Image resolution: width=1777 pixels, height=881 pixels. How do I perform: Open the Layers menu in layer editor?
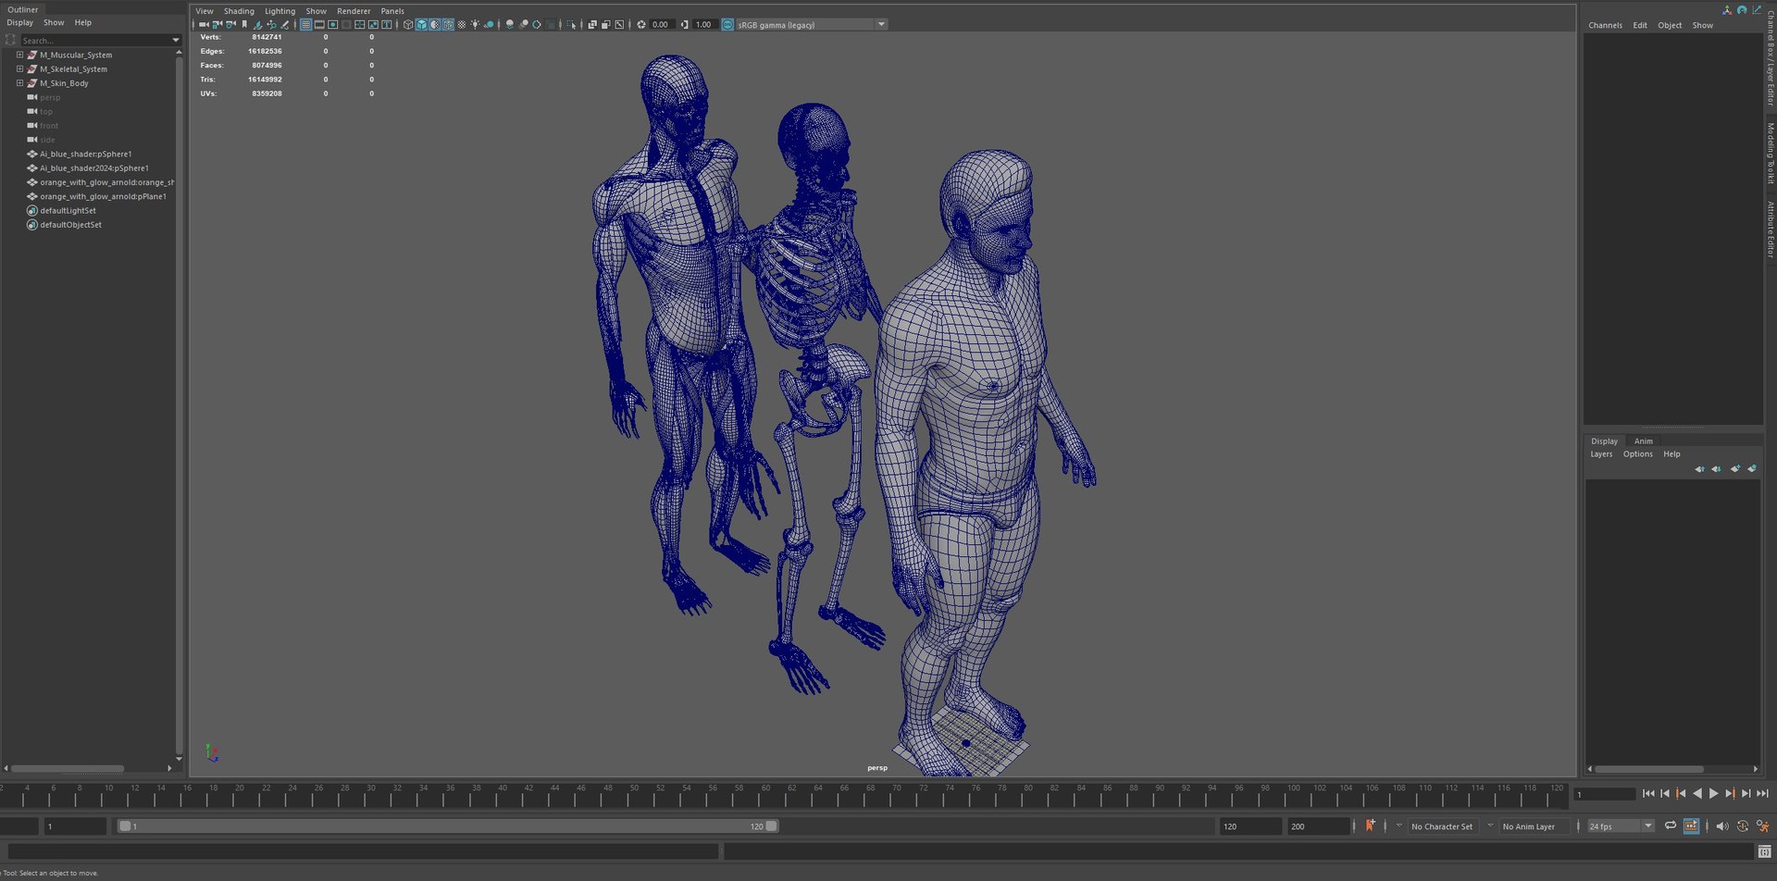(1601, 453)
